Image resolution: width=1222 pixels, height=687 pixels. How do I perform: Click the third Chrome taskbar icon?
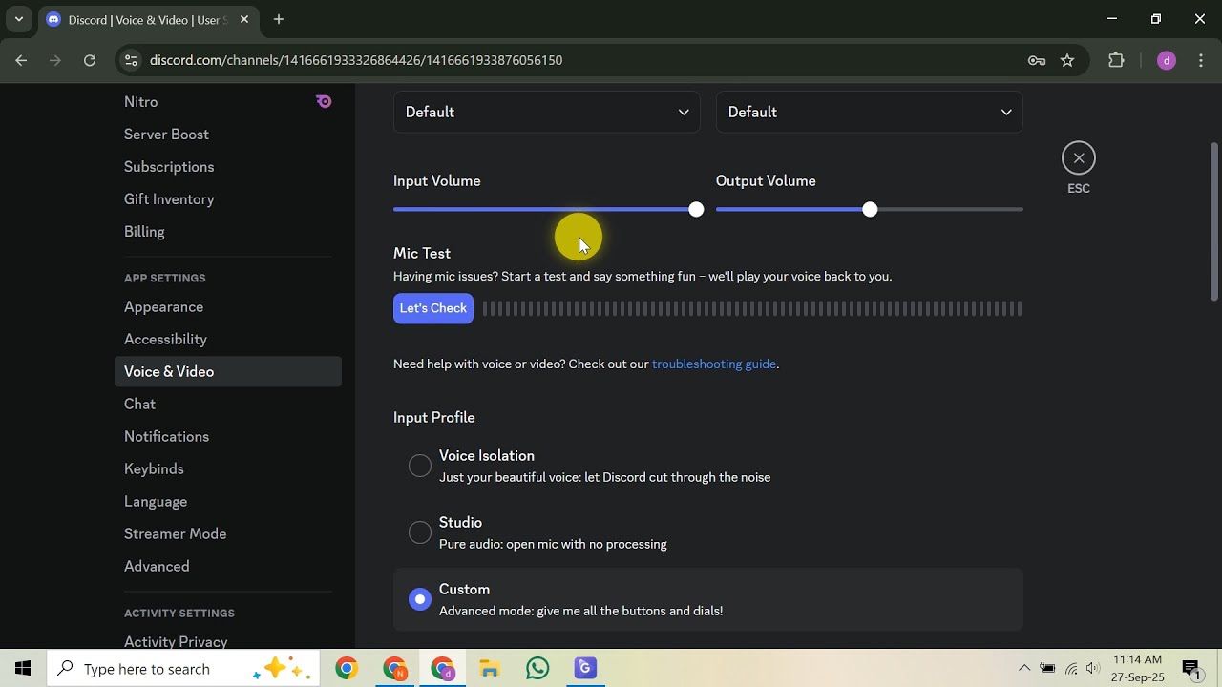(x=442, y=669)
